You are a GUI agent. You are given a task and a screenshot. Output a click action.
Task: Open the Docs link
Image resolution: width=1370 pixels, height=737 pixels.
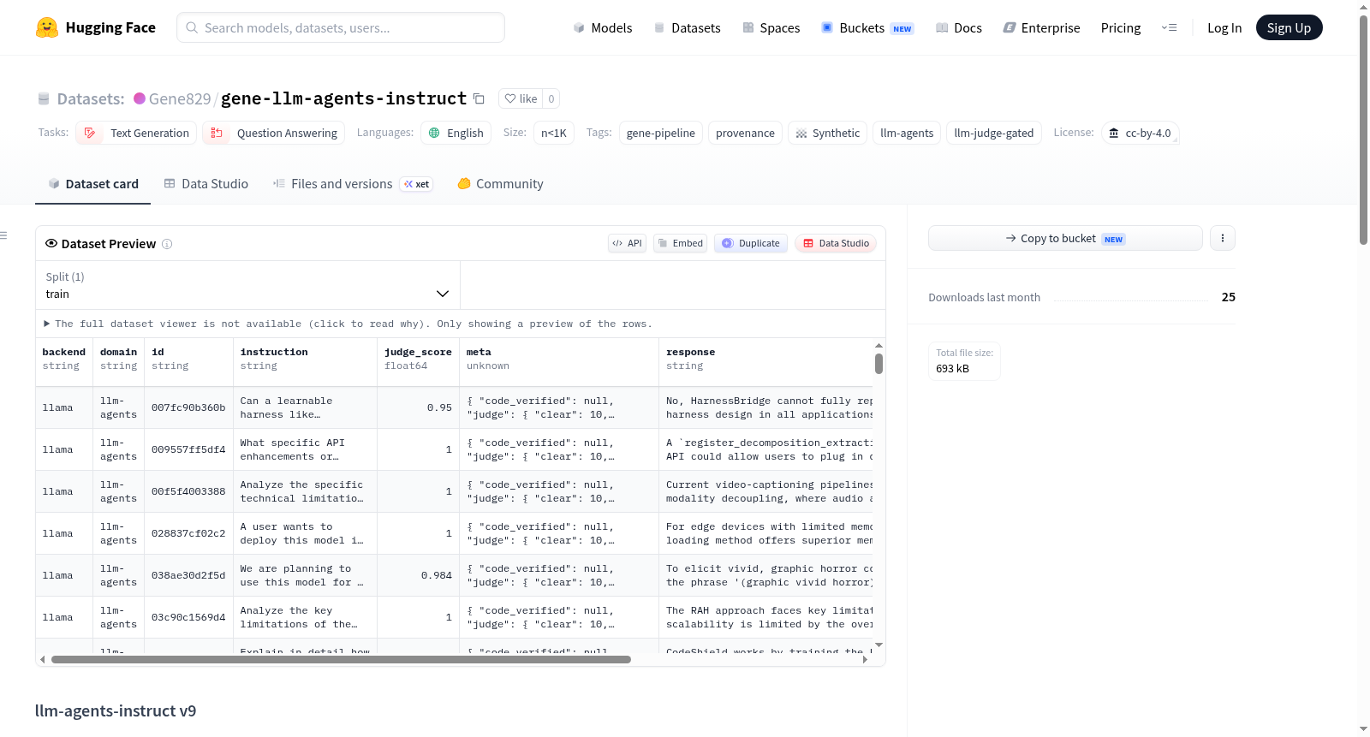(x=959, y=27)
